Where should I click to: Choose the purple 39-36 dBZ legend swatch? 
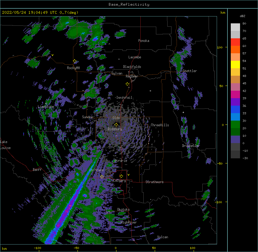(235, 102)
